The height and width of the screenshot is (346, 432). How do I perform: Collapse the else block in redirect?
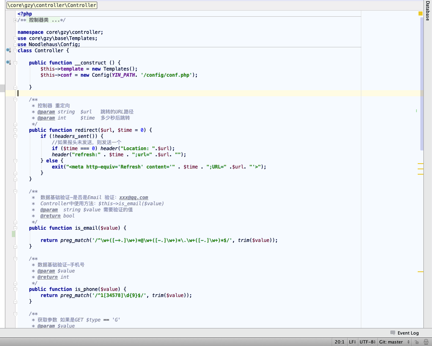coord(16,161)
